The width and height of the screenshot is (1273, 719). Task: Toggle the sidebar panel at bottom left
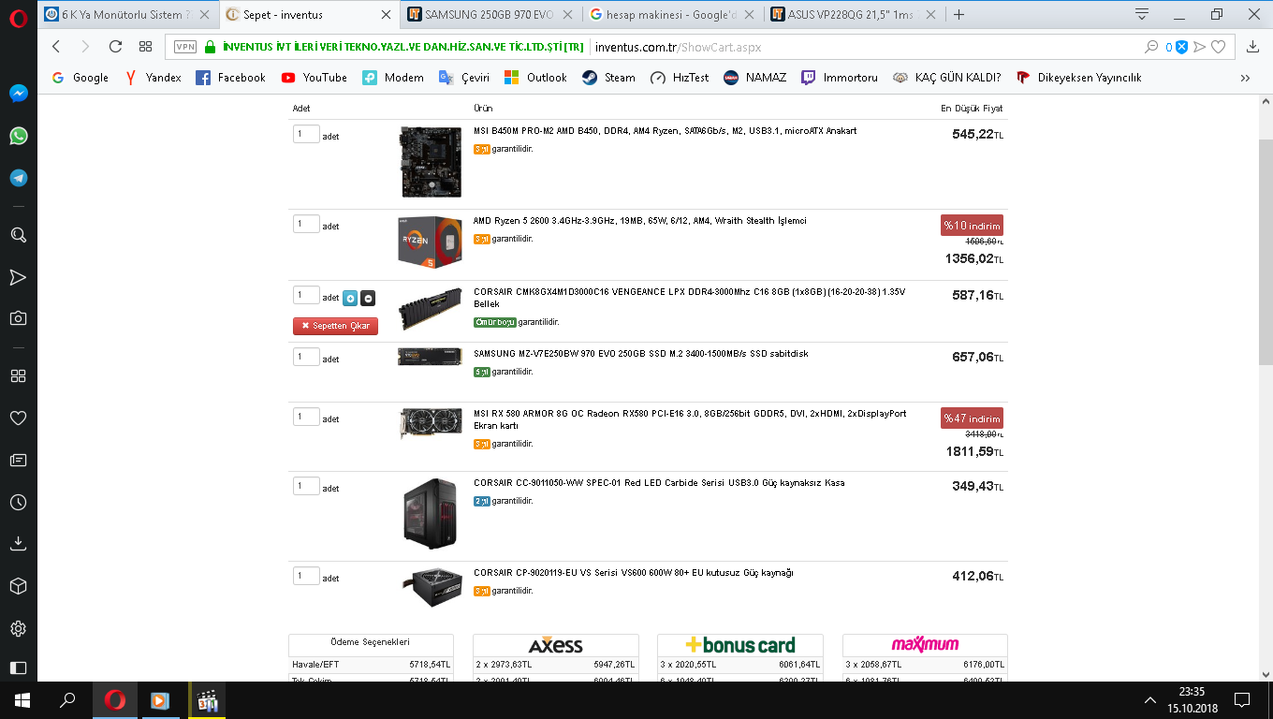point(18,668)
